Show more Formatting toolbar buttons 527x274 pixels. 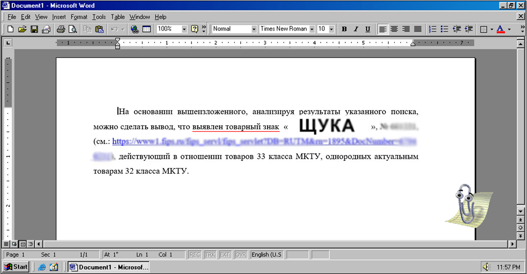pyautogui.click(x=522, y=29)
